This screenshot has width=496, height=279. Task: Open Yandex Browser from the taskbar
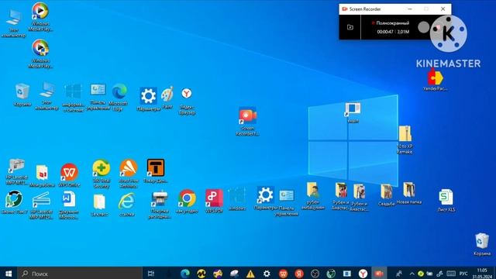coord(363,274)
